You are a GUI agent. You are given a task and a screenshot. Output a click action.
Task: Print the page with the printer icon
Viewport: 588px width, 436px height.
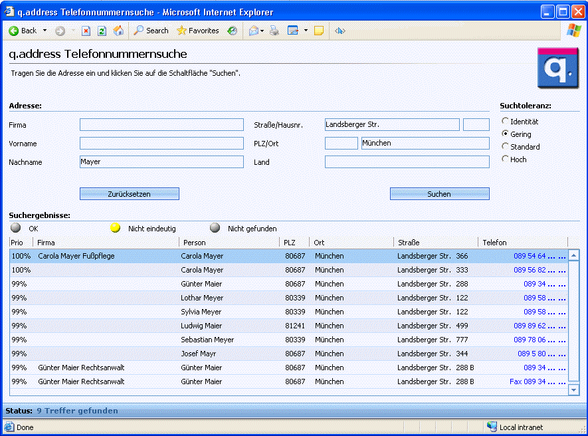pyautogui.click(x=274, y=31)
